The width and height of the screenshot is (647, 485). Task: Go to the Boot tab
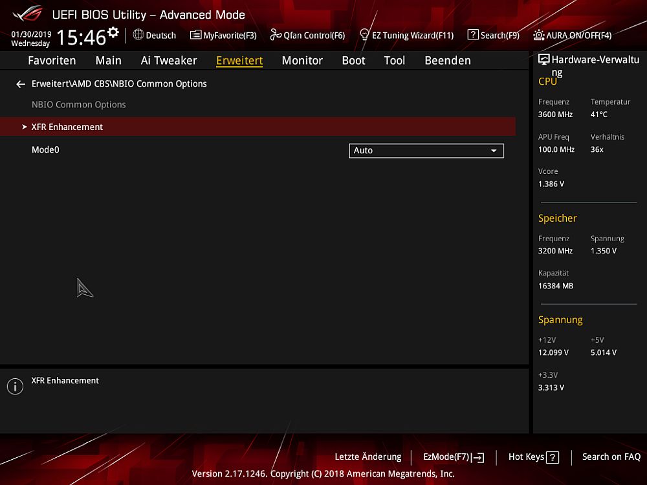point(354,61)
